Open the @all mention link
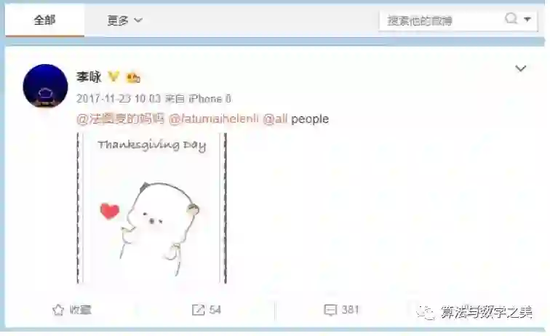This screenshot has width=550, height=336. tap(275, 119)
